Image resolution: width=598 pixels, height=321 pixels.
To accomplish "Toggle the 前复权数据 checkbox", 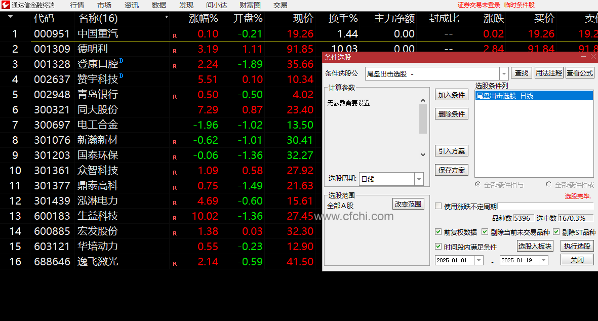I will (x=438, y=232).
